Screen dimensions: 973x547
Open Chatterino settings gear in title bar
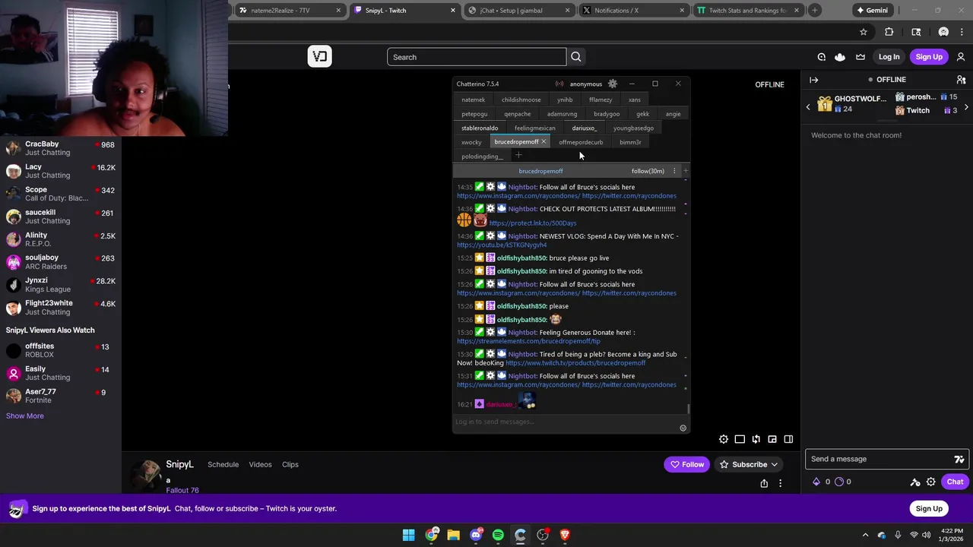(x=613, y=84)
